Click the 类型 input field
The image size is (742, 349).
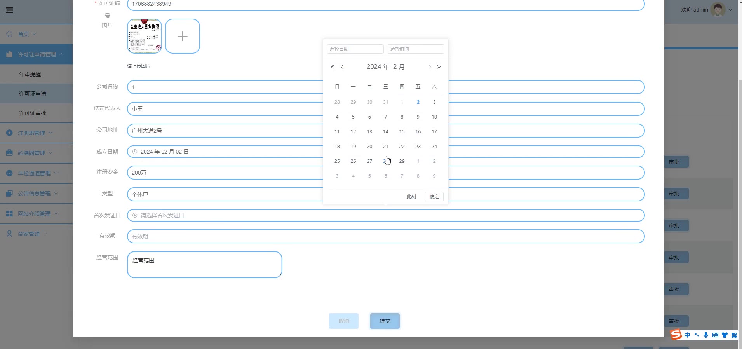tap(386, 194)
